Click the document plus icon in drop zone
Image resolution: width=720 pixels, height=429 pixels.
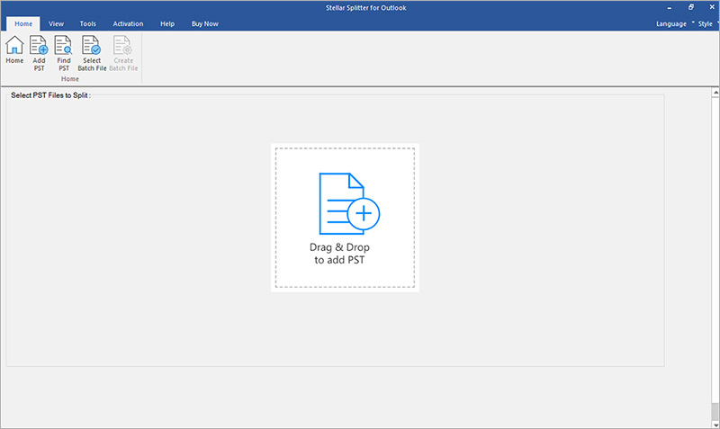[x=349, y=204]
